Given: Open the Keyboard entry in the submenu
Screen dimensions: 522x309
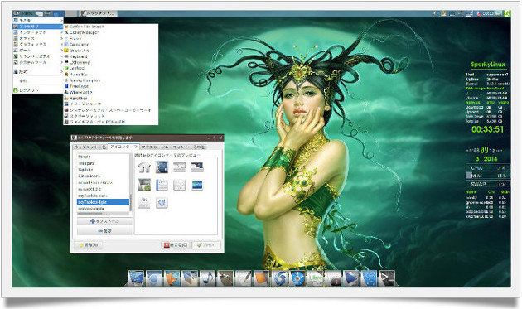Looking at the screenshot, I should pos(110,56).
